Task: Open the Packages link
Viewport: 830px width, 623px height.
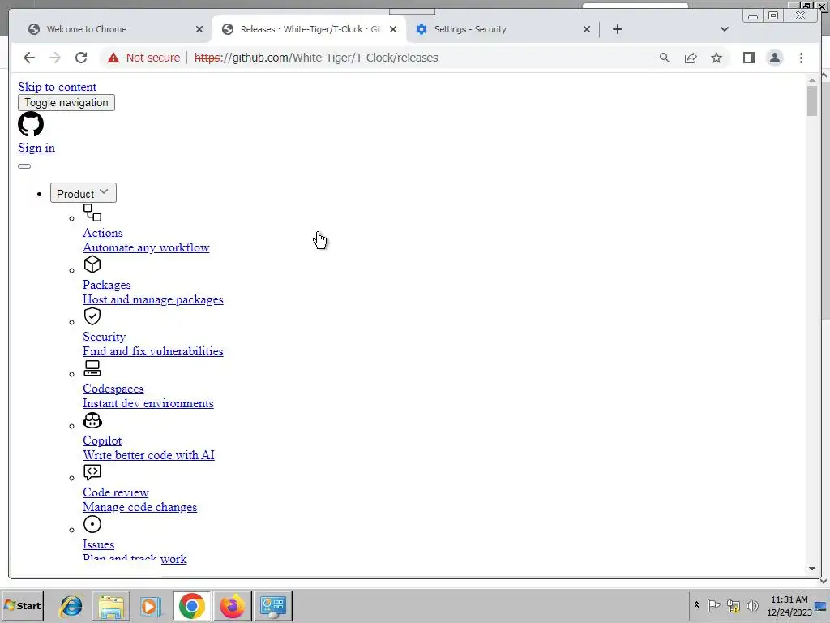Action: (x=106, y=285)
